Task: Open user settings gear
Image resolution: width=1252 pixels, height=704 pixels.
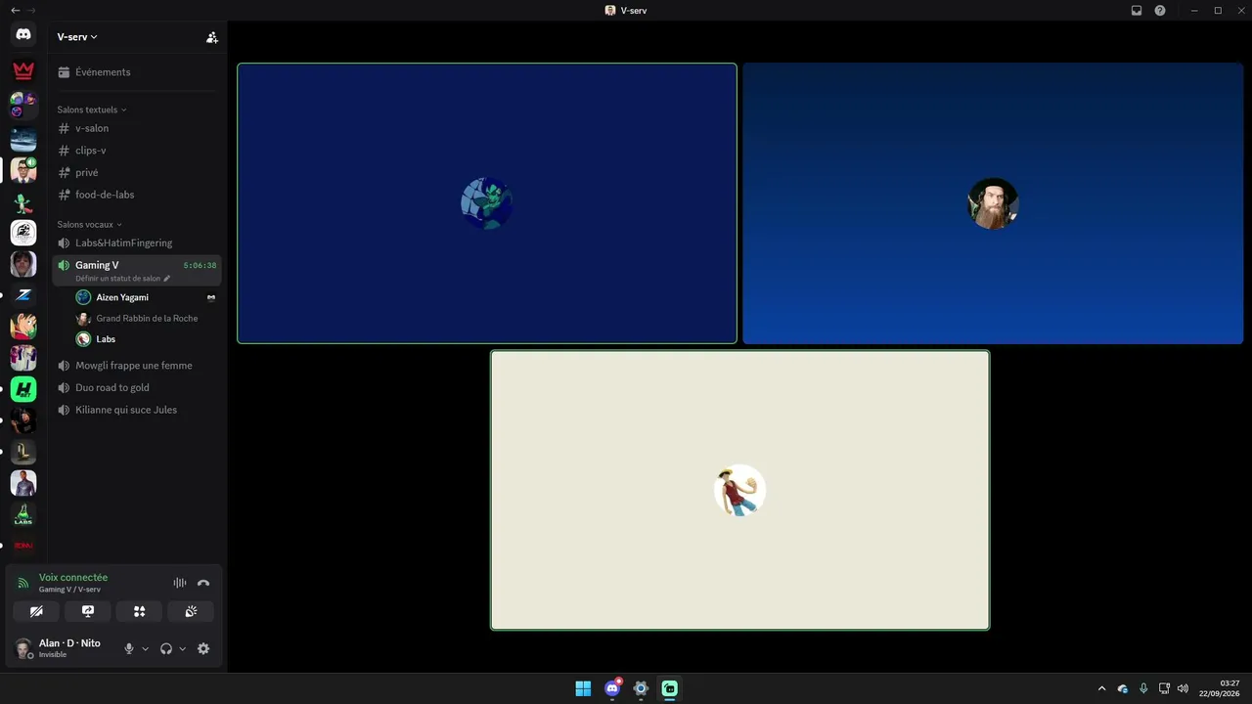Action: tap(203, 648)
